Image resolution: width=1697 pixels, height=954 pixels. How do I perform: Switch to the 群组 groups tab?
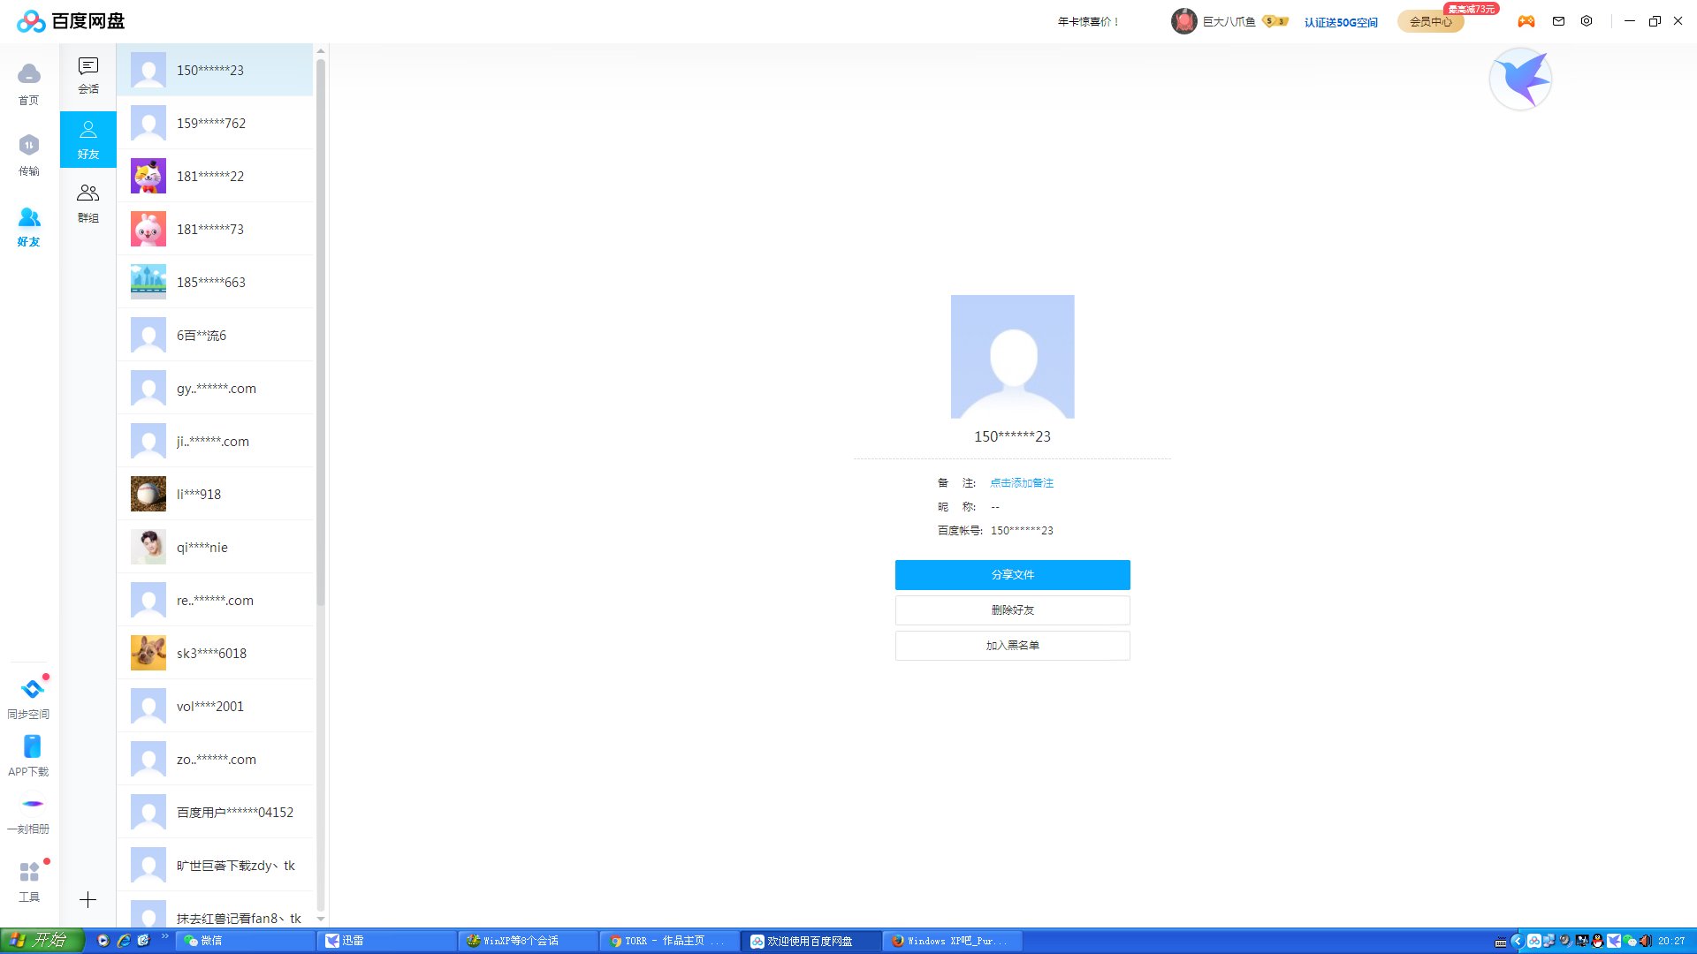tap(88, 202)
